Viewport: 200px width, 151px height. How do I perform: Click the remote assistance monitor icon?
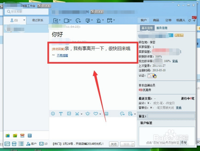88,20
